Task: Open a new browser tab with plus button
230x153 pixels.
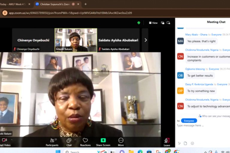Action: pyautogui.click(x=85, y=4)
